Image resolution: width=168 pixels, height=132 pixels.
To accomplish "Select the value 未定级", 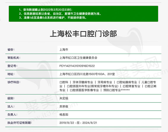I will [64, 98].
